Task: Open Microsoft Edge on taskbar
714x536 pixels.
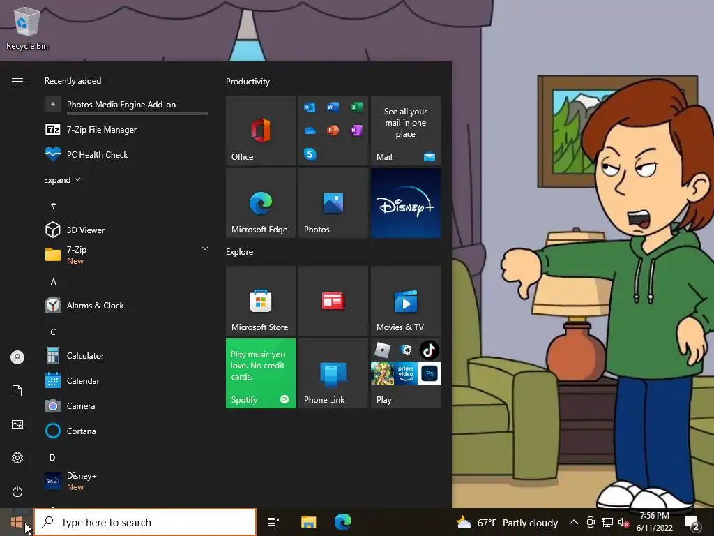Action: pyautogui.click(x=343, y=522)
